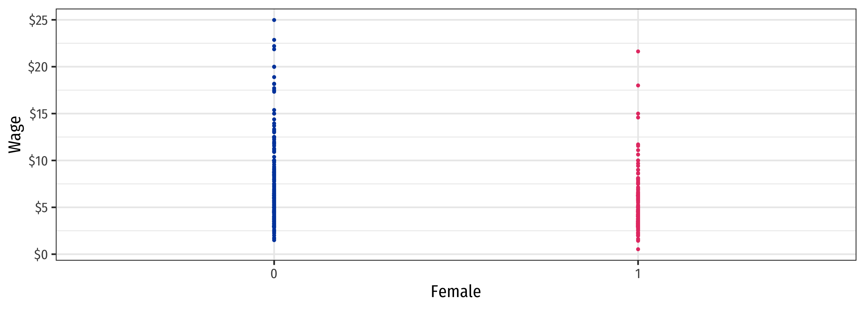
Task: Select the $15 y-axis tick label
Action: pyautogui.click(x=38, y=114)
